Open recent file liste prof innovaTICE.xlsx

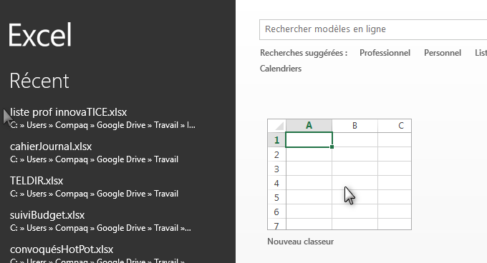(x=68, y=112)
